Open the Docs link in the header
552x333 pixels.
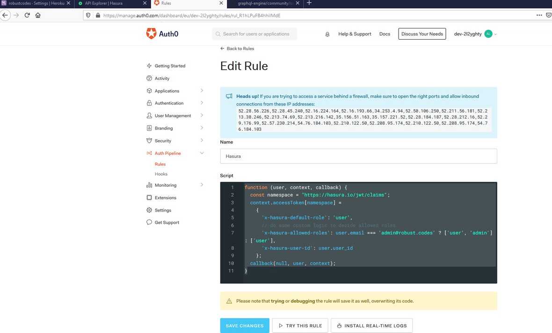385,34
